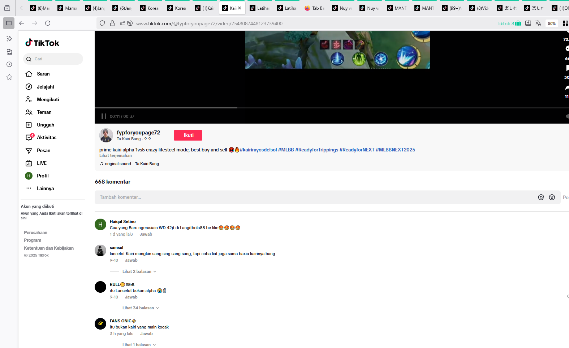
Task: Open Aktivitas notifications icon
Action: click(30, 137)
